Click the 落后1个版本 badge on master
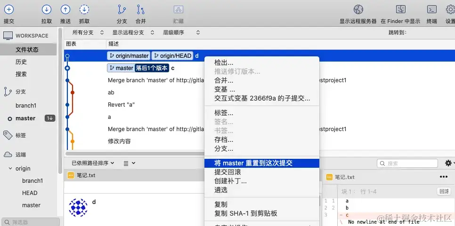The width and height of the screenshot is (455, 226). pos(152,68)
